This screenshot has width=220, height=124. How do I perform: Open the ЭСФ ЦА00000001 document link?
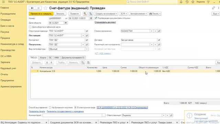tap(122, 107)
